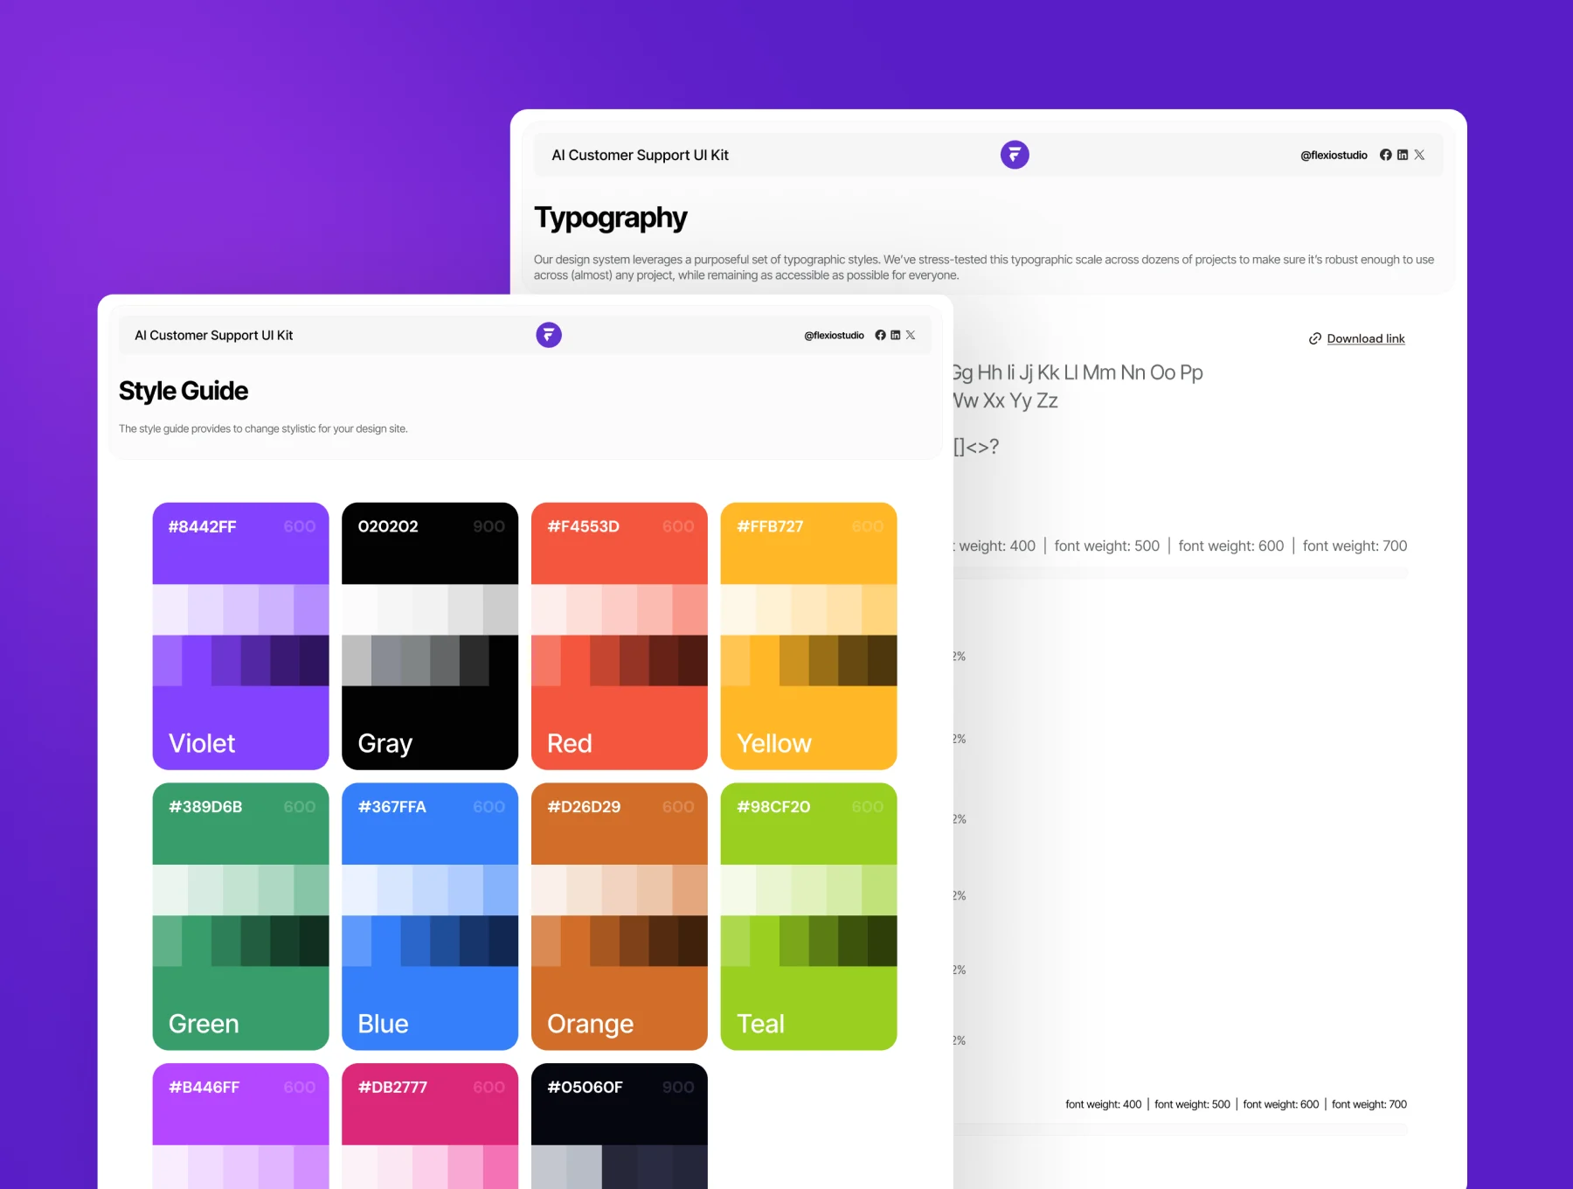Select the Violet #8442FF swatch header
The width and height of the screenshot is (1573, 1189).
(x=240, y=543)
